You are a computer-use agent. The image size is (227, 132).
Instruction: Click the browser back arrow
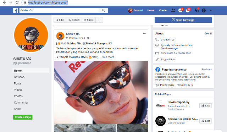coord(4,2)
